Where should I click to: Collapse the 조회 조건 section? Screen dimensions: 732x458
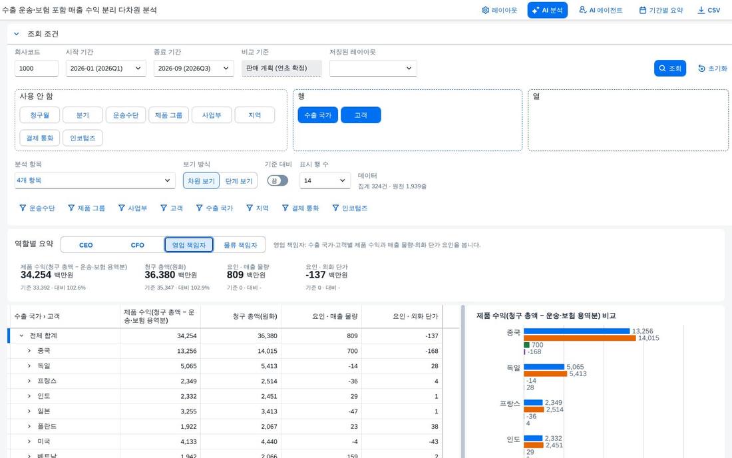coord(17,34)
